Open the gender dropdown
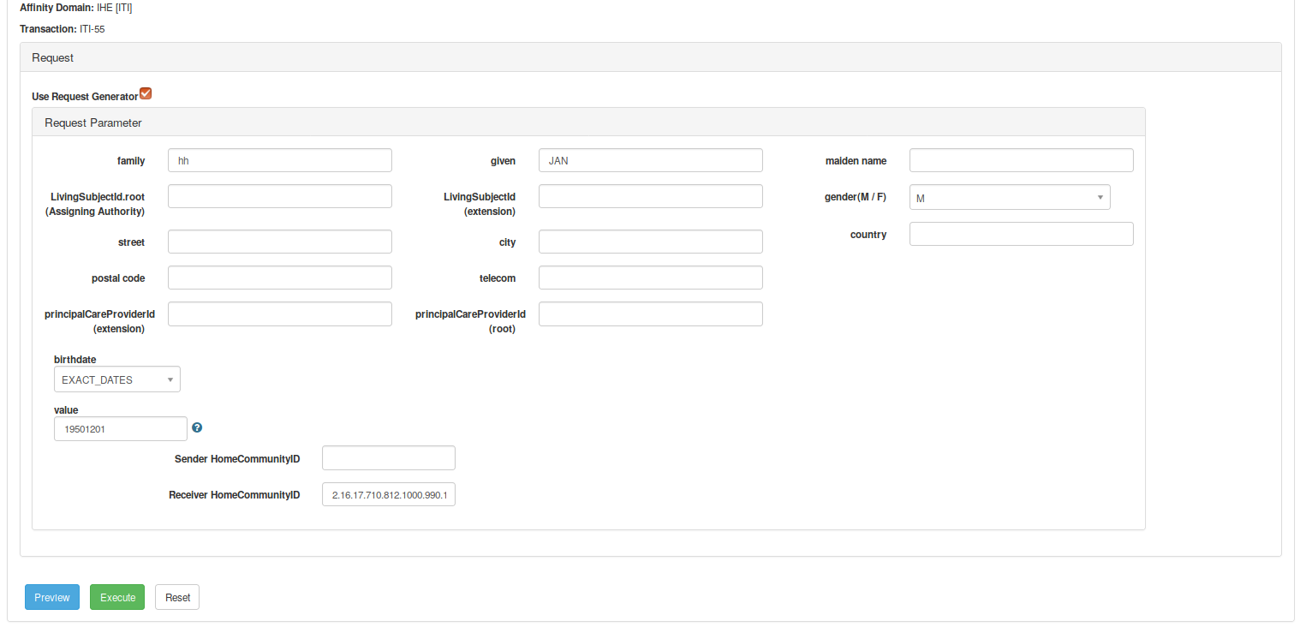 (x=1009, y=198)
